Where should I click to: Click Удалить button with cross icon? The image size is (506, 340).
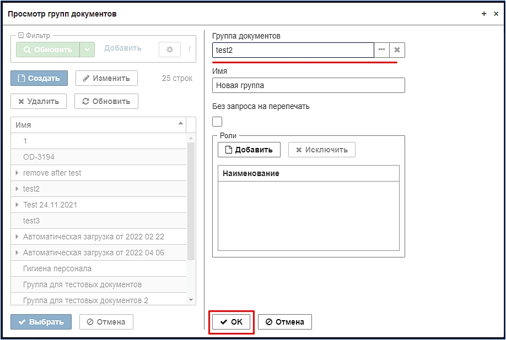pyautogui.click(x=39, y=101)
